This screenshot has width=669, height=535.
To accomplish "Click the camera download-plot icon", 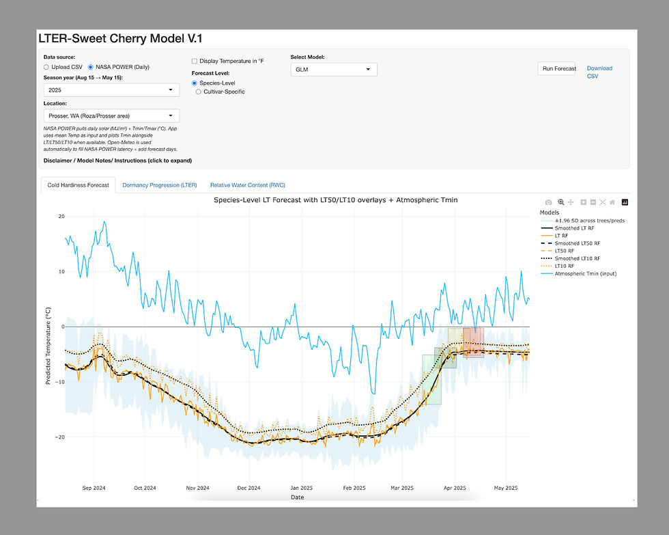I will (x=549, y=202).
